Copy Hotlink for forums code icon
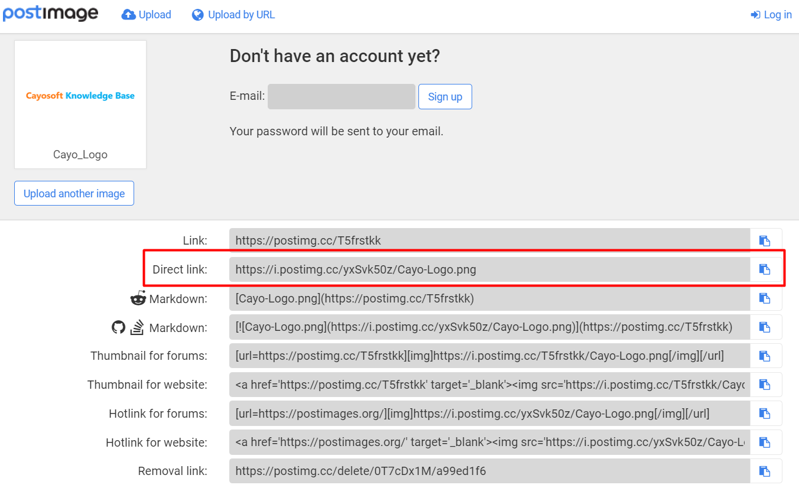The height and width of the screenshot is (488, 799). coord(766,413)
